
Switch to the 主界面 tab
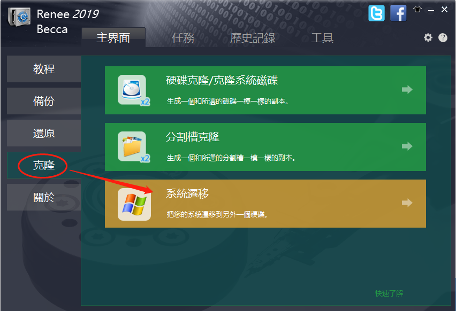(113, 37)
